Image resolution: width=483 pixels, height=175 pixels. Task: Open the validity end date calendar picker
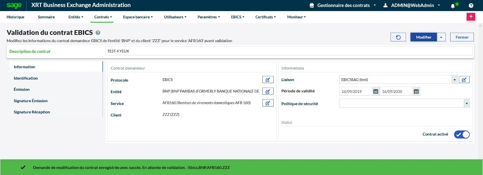tap(416, 92)
